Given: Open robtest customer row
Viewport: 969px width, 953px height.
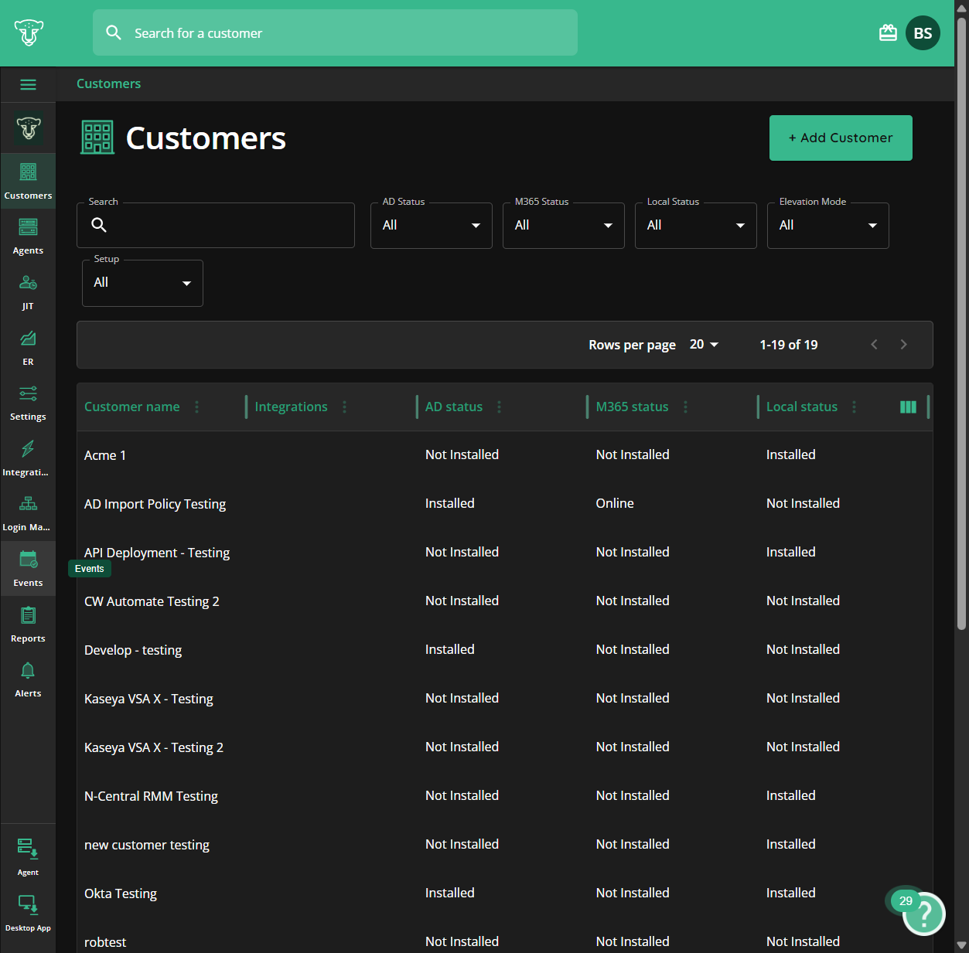Looking at the screenshot, I should tap(505, 936).
